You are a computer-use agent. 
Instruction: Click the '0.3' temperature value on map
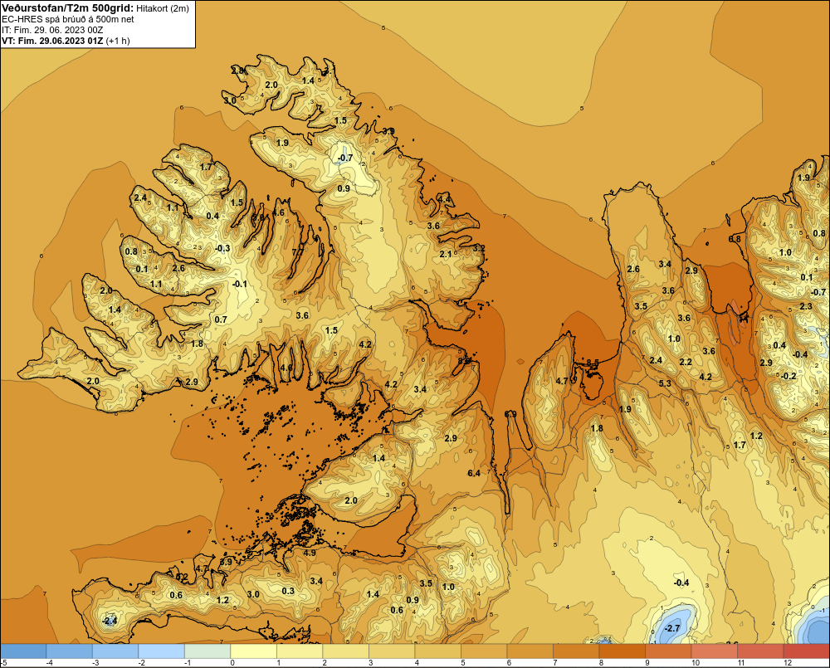tap(288, 591)
